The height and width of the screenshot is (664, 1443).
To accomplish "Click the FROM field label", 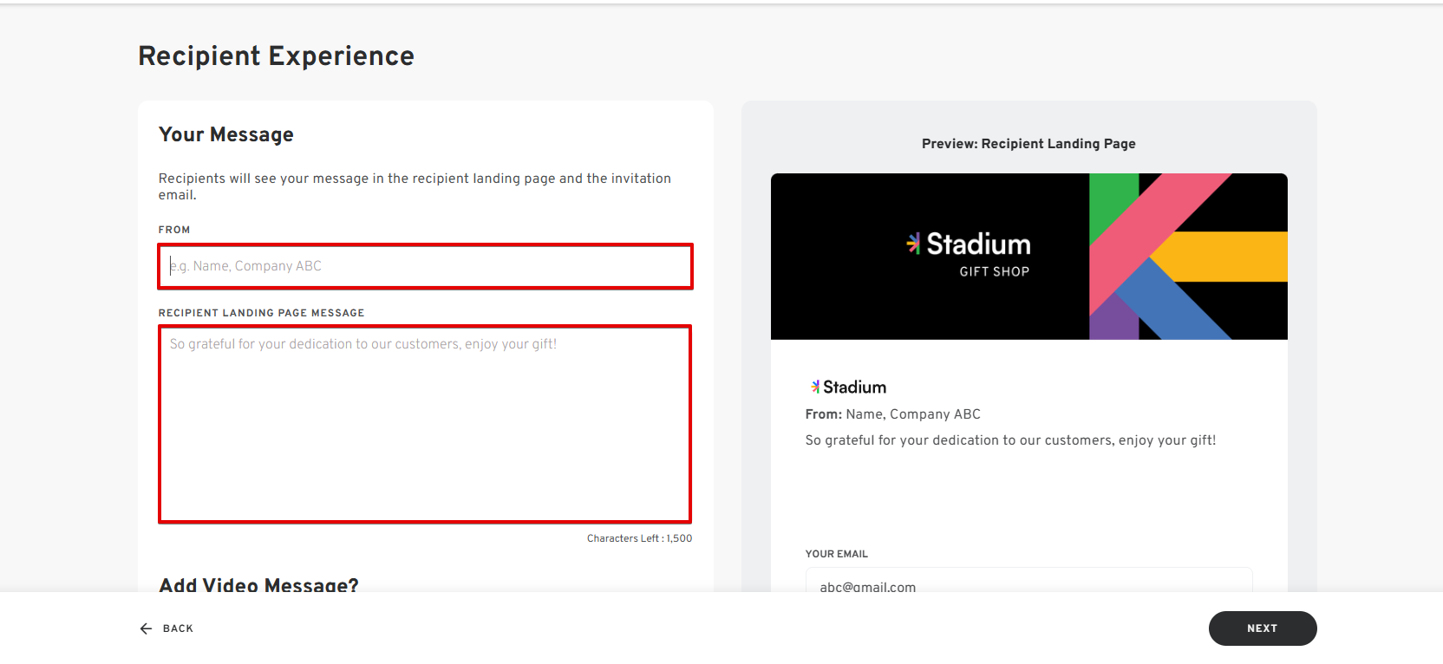I will [173, 230].
